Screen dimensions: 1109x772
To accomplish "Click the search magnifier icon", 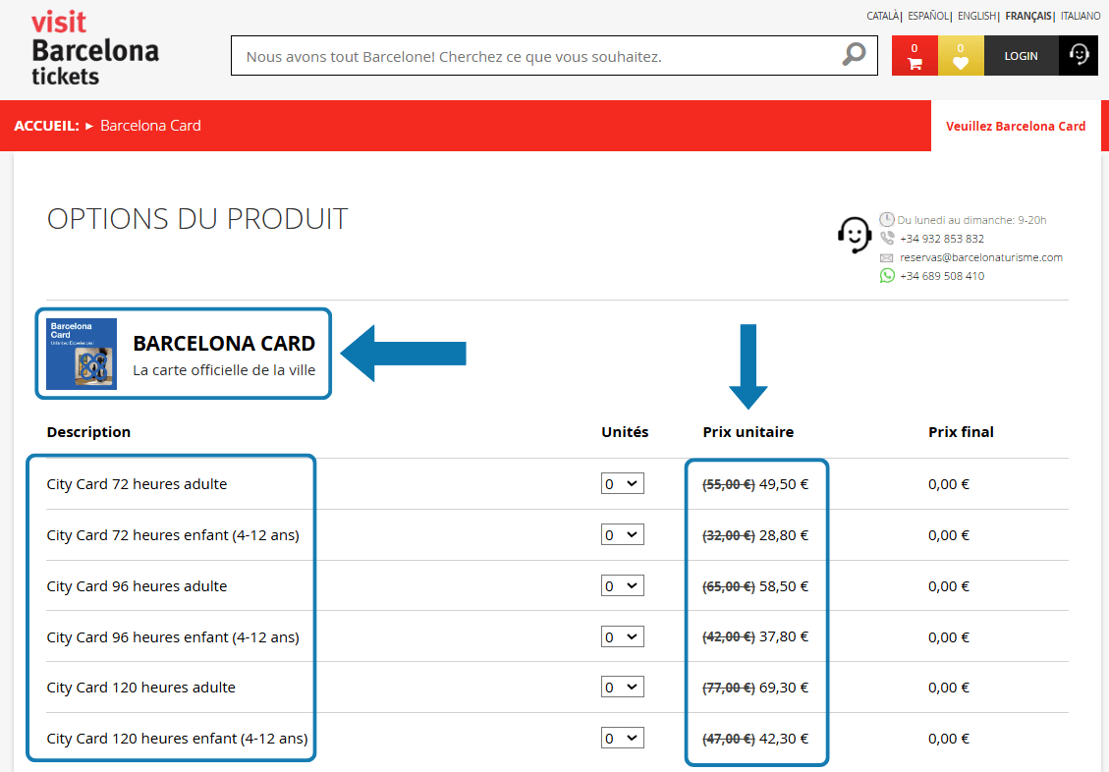I will (x=853, y=55).
